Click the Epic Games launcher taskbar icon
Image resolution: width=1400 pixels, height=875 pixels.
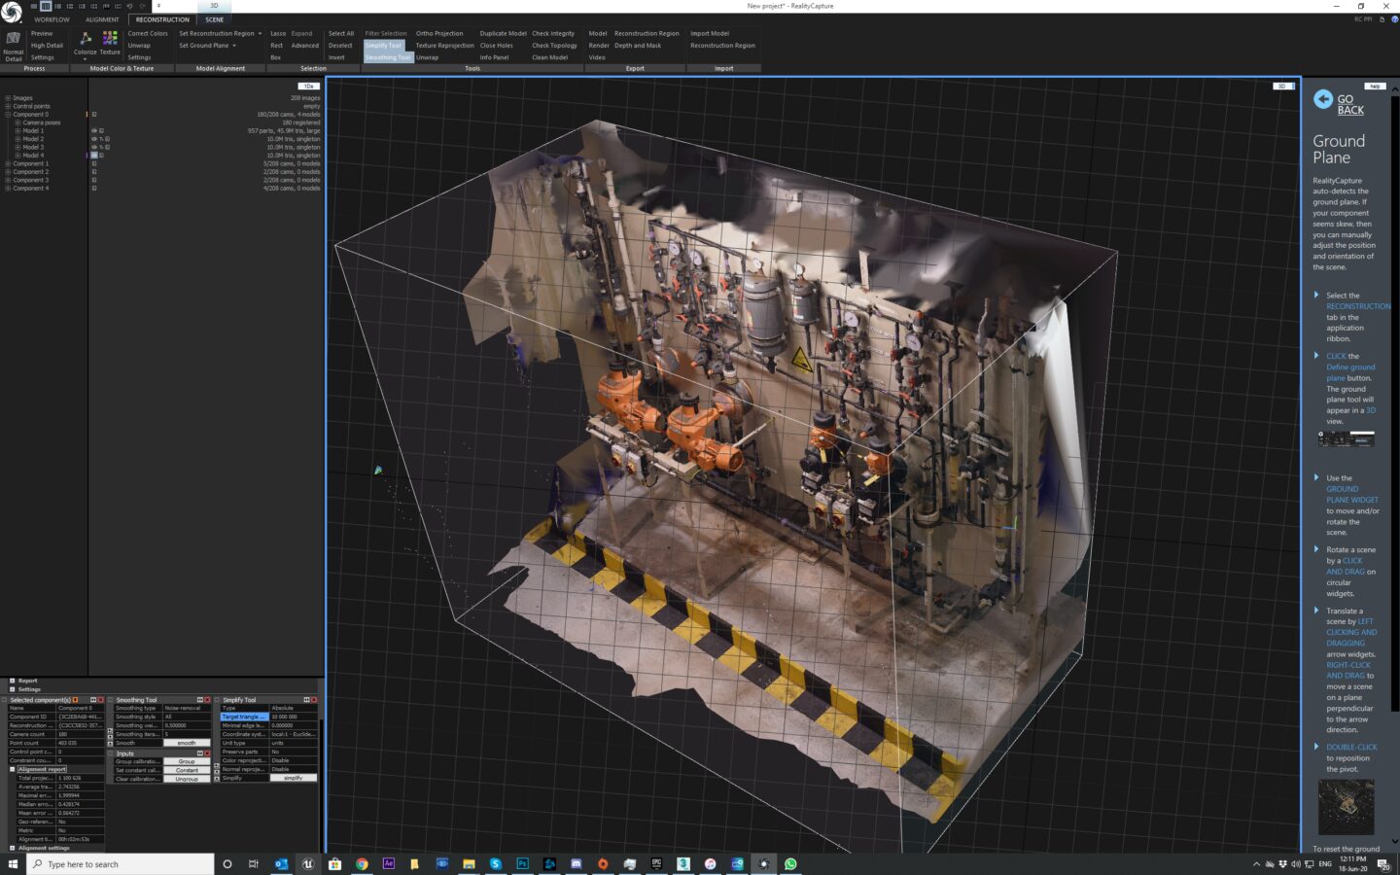coord(656,863)
